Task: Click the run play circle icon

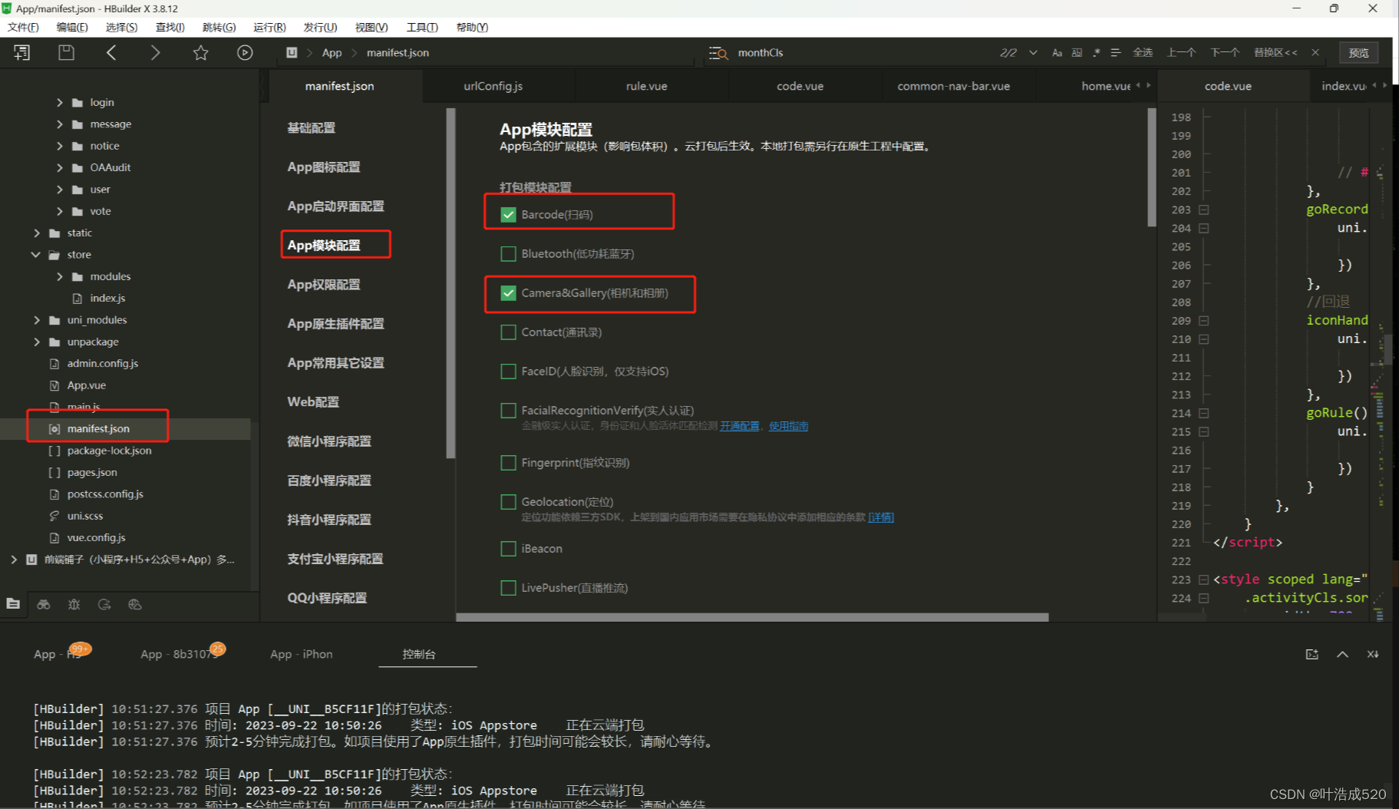Action: pos(245,52)
